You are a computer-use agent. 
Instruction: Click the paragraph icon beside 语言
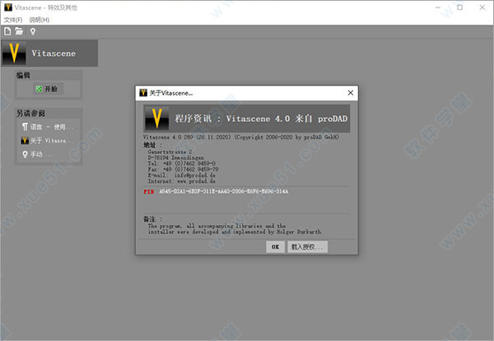click(25, 127)
